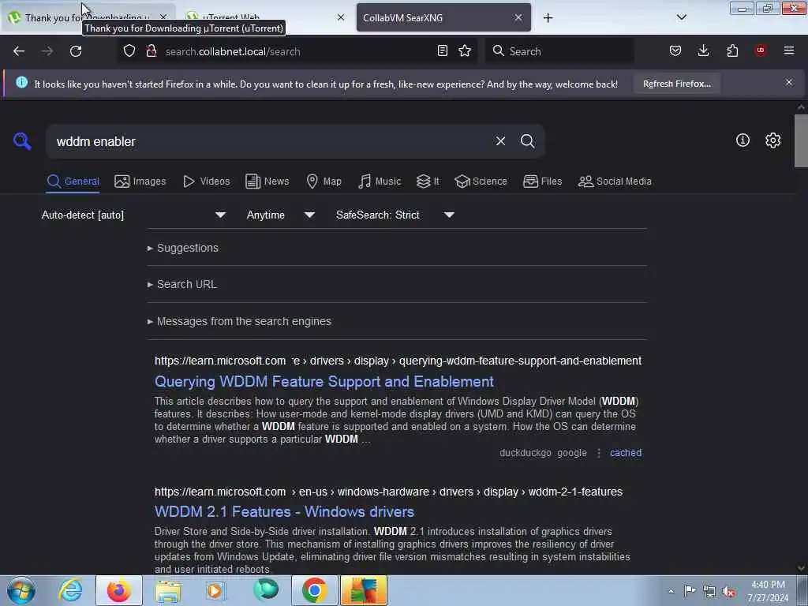Open Action Center flag in tray
The width and height of the screenshot is (808, 606).
tap(690, 590)
